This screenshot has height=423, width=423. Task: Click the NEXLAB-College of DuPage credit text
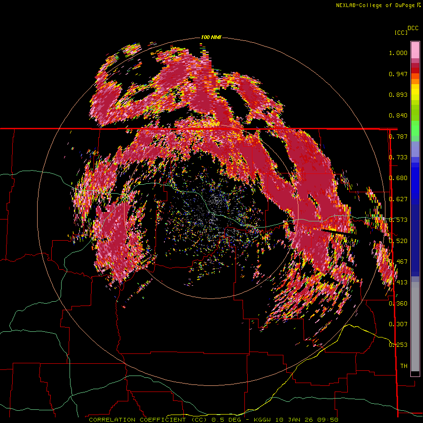[375, 5]
